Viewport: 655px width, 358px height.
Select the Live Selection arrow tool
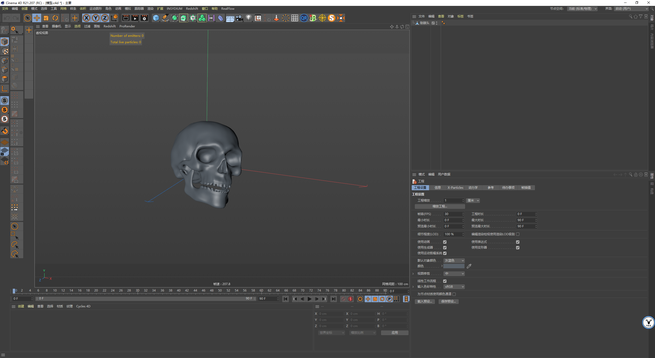click(28, 18)
